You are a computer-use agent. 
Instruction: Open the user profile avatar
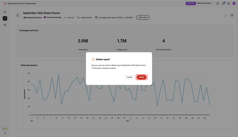click(x=234, y=3)
